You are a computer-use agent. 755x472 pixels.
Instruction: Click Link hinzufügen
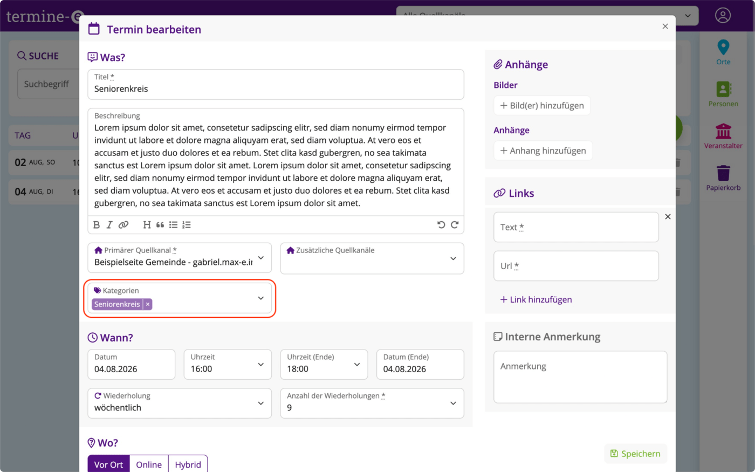click(x=536, y=299)
